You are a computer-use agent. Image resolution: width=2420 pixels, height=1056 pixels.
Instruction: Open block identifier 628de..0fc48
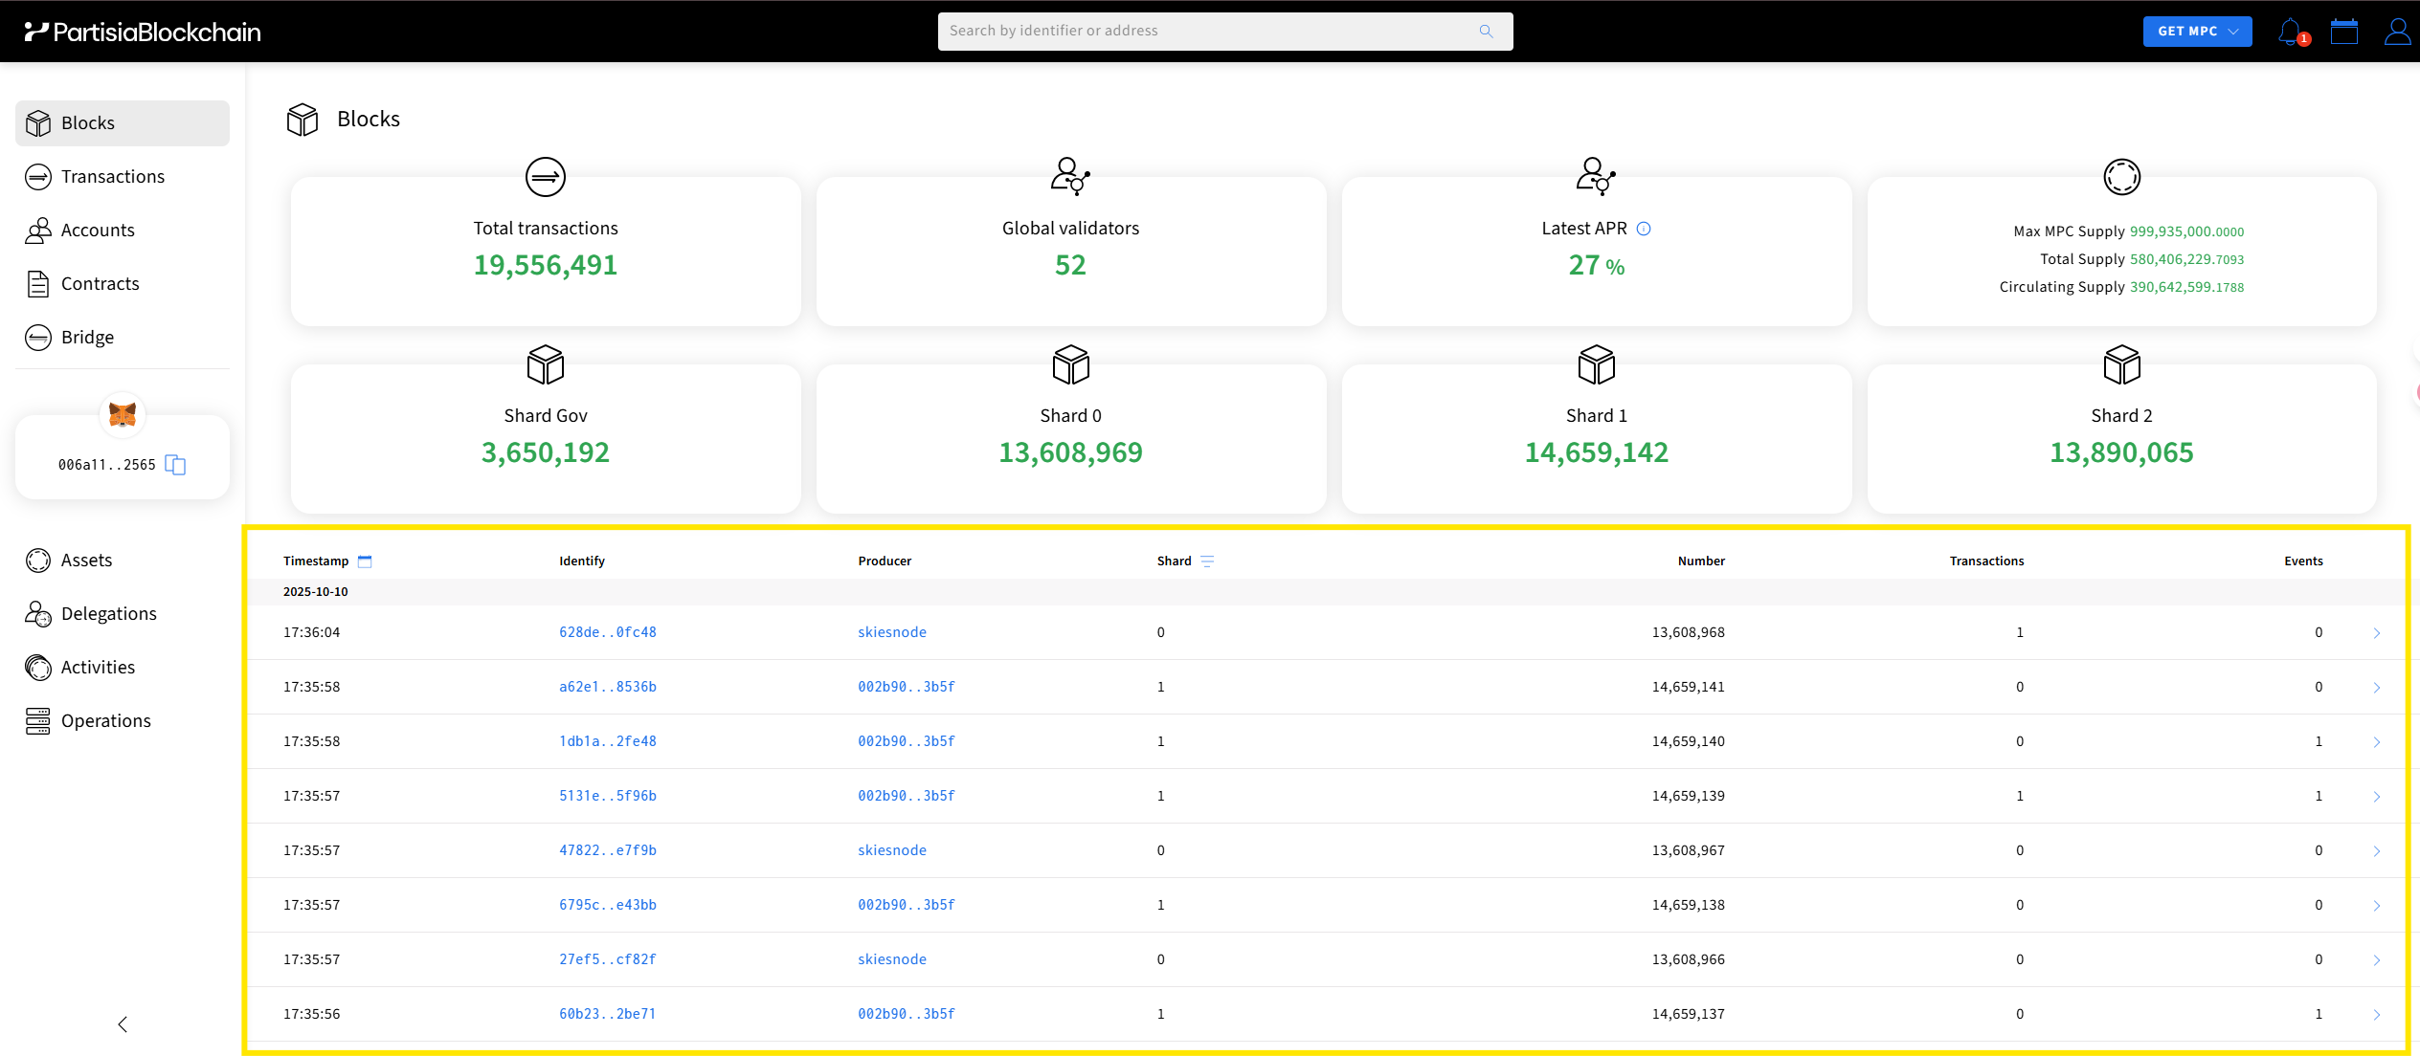tap(608, 632)
